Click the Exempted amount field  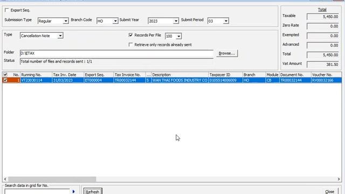point(323,36)
